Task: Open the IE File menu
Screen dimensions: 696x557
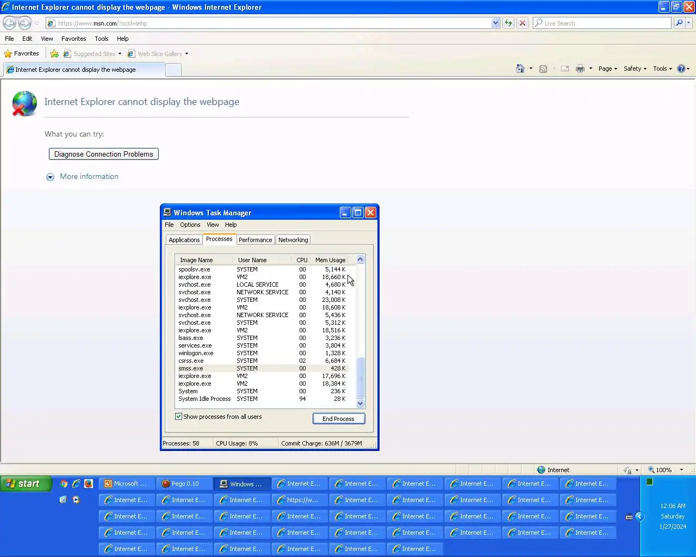Action: 9,39
